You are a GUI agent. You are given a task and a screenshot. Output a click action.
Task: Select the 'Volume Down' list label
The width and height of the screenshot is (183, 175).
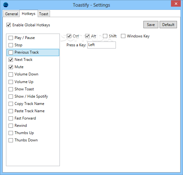(26, 74)
